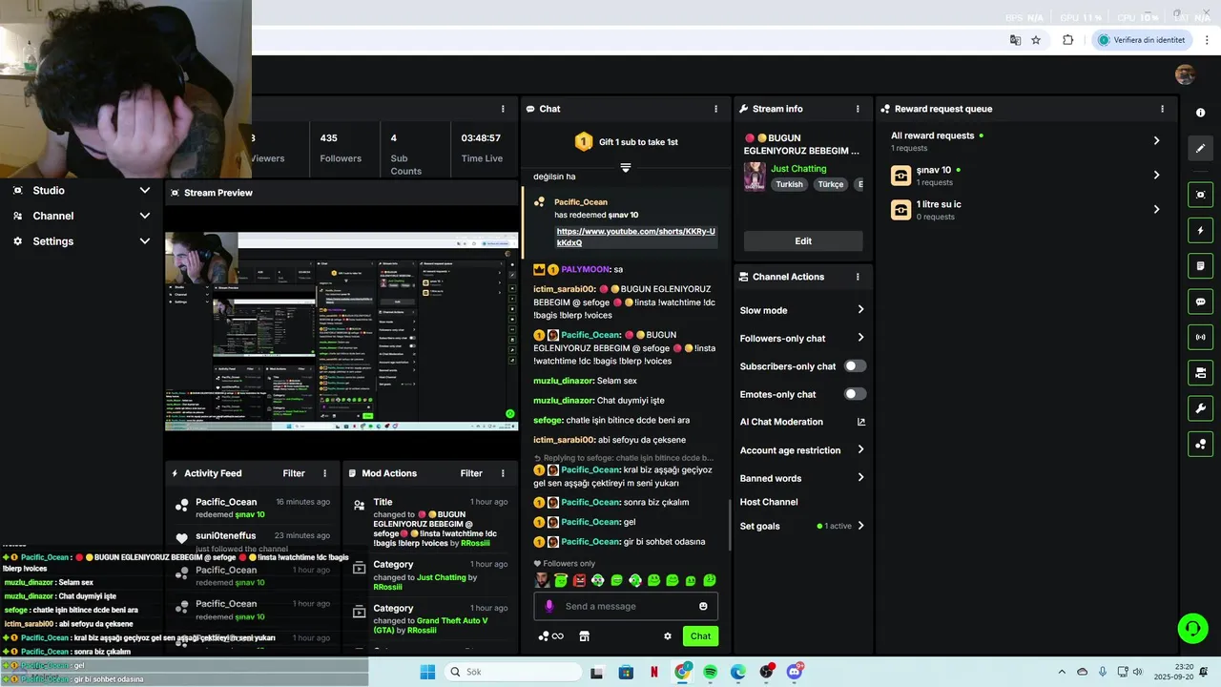Open the YouTube shorts link in chat
Screen dimensions: 1221x687
[635, 238]
